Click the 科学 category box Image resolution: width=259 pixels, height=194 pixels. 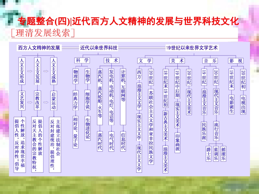pos(82,60)
